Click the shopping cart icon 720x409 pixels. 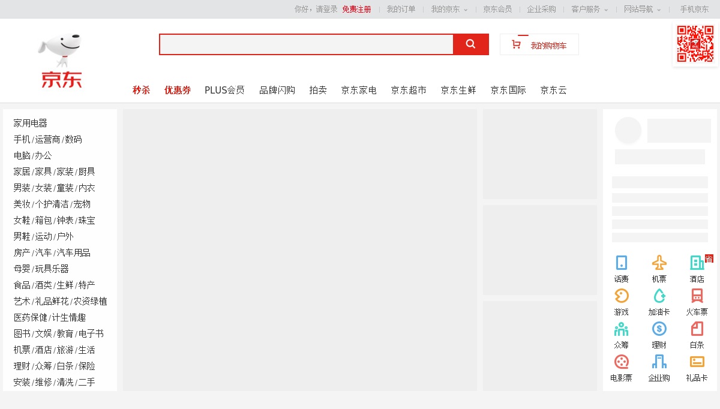[516, 44]
